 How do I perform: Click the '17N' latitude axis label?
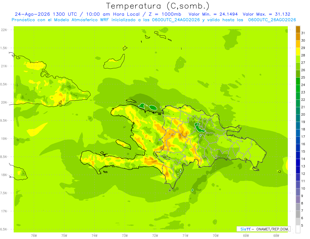click(x=4, y=211)
